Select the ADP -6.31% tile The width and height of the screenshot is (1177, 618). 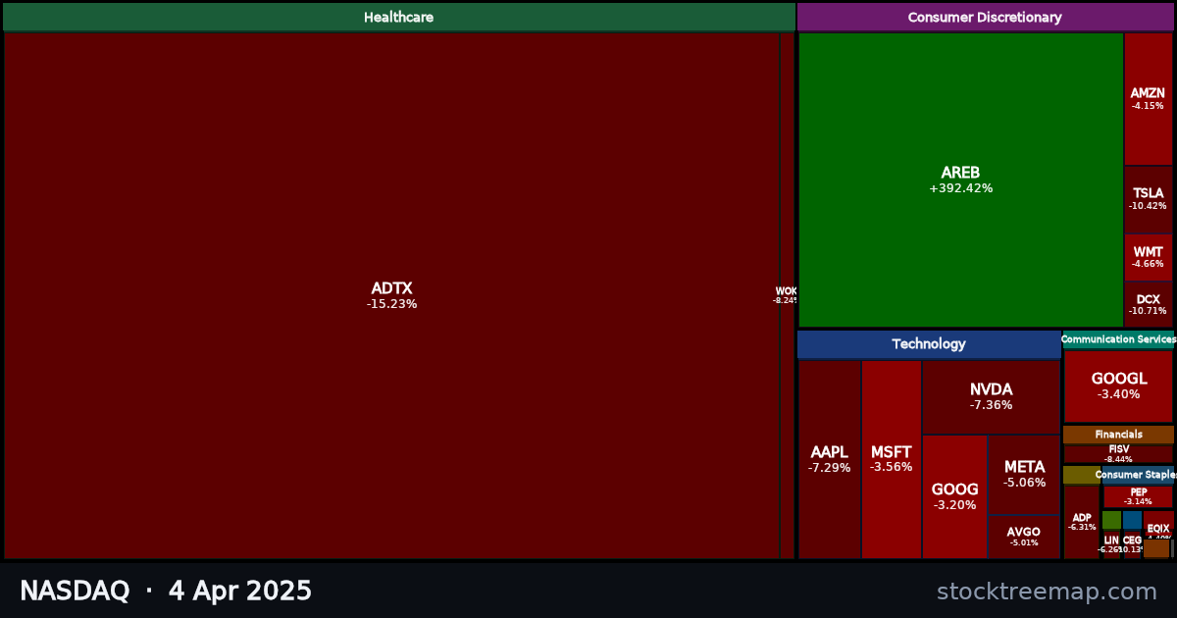coord(1082,522)
